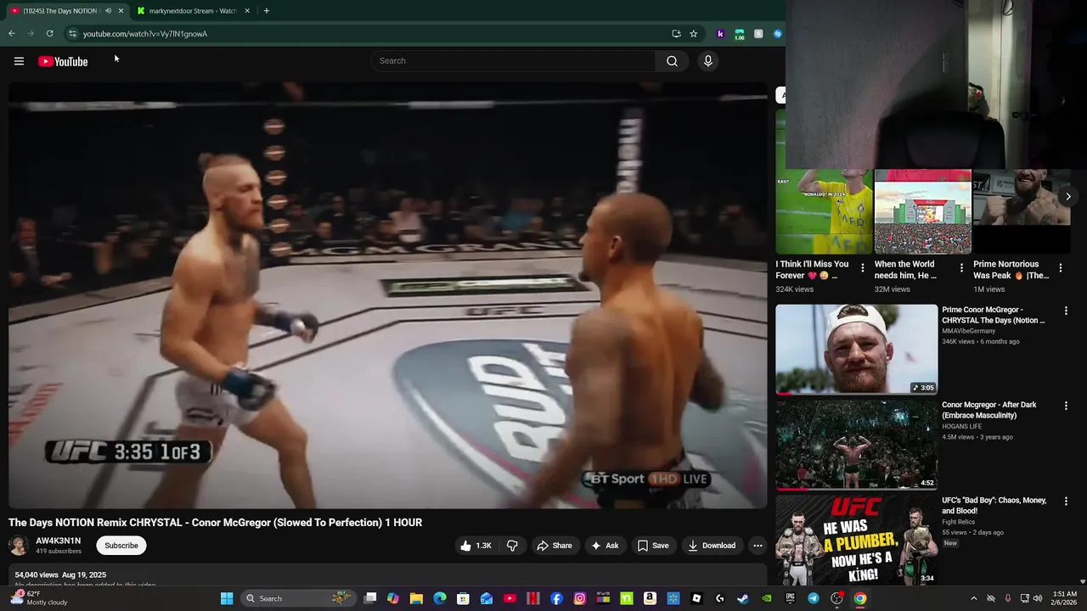
Task: Open File Explorer in the taskbar
Action: click(x=416, y=598)
